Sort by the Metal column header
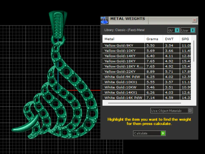205x154 pixels. pos(123,39)
